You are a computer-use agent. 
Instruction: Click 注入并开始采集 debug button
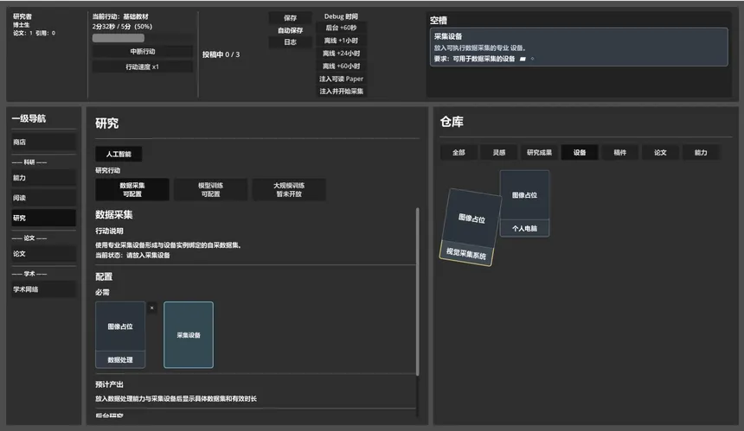pos(341,91)
